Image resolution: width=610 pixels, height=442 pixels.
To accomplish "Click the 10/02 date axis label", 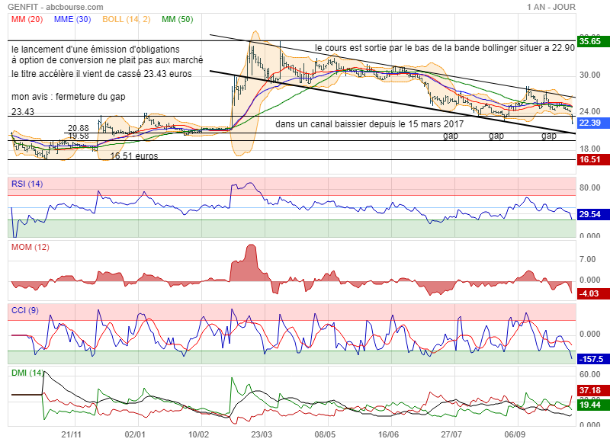I will [198, 434].
